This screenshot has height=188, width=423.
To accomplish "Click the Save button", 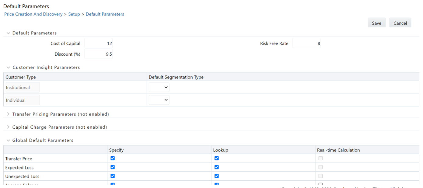I will click(376, 23).
